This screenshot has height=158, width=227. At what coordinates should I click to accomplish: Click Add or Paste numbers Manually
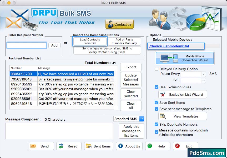coord(124,41)
